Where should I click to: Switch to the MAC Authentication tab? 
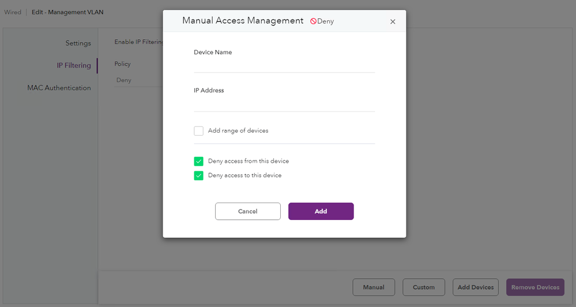(x=59, y=88)
